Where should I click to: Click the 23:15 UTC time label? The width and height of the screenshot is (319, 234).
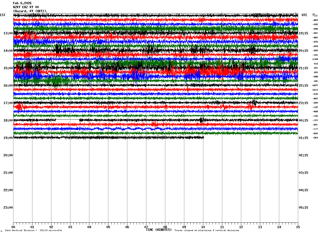pos(303,103)
